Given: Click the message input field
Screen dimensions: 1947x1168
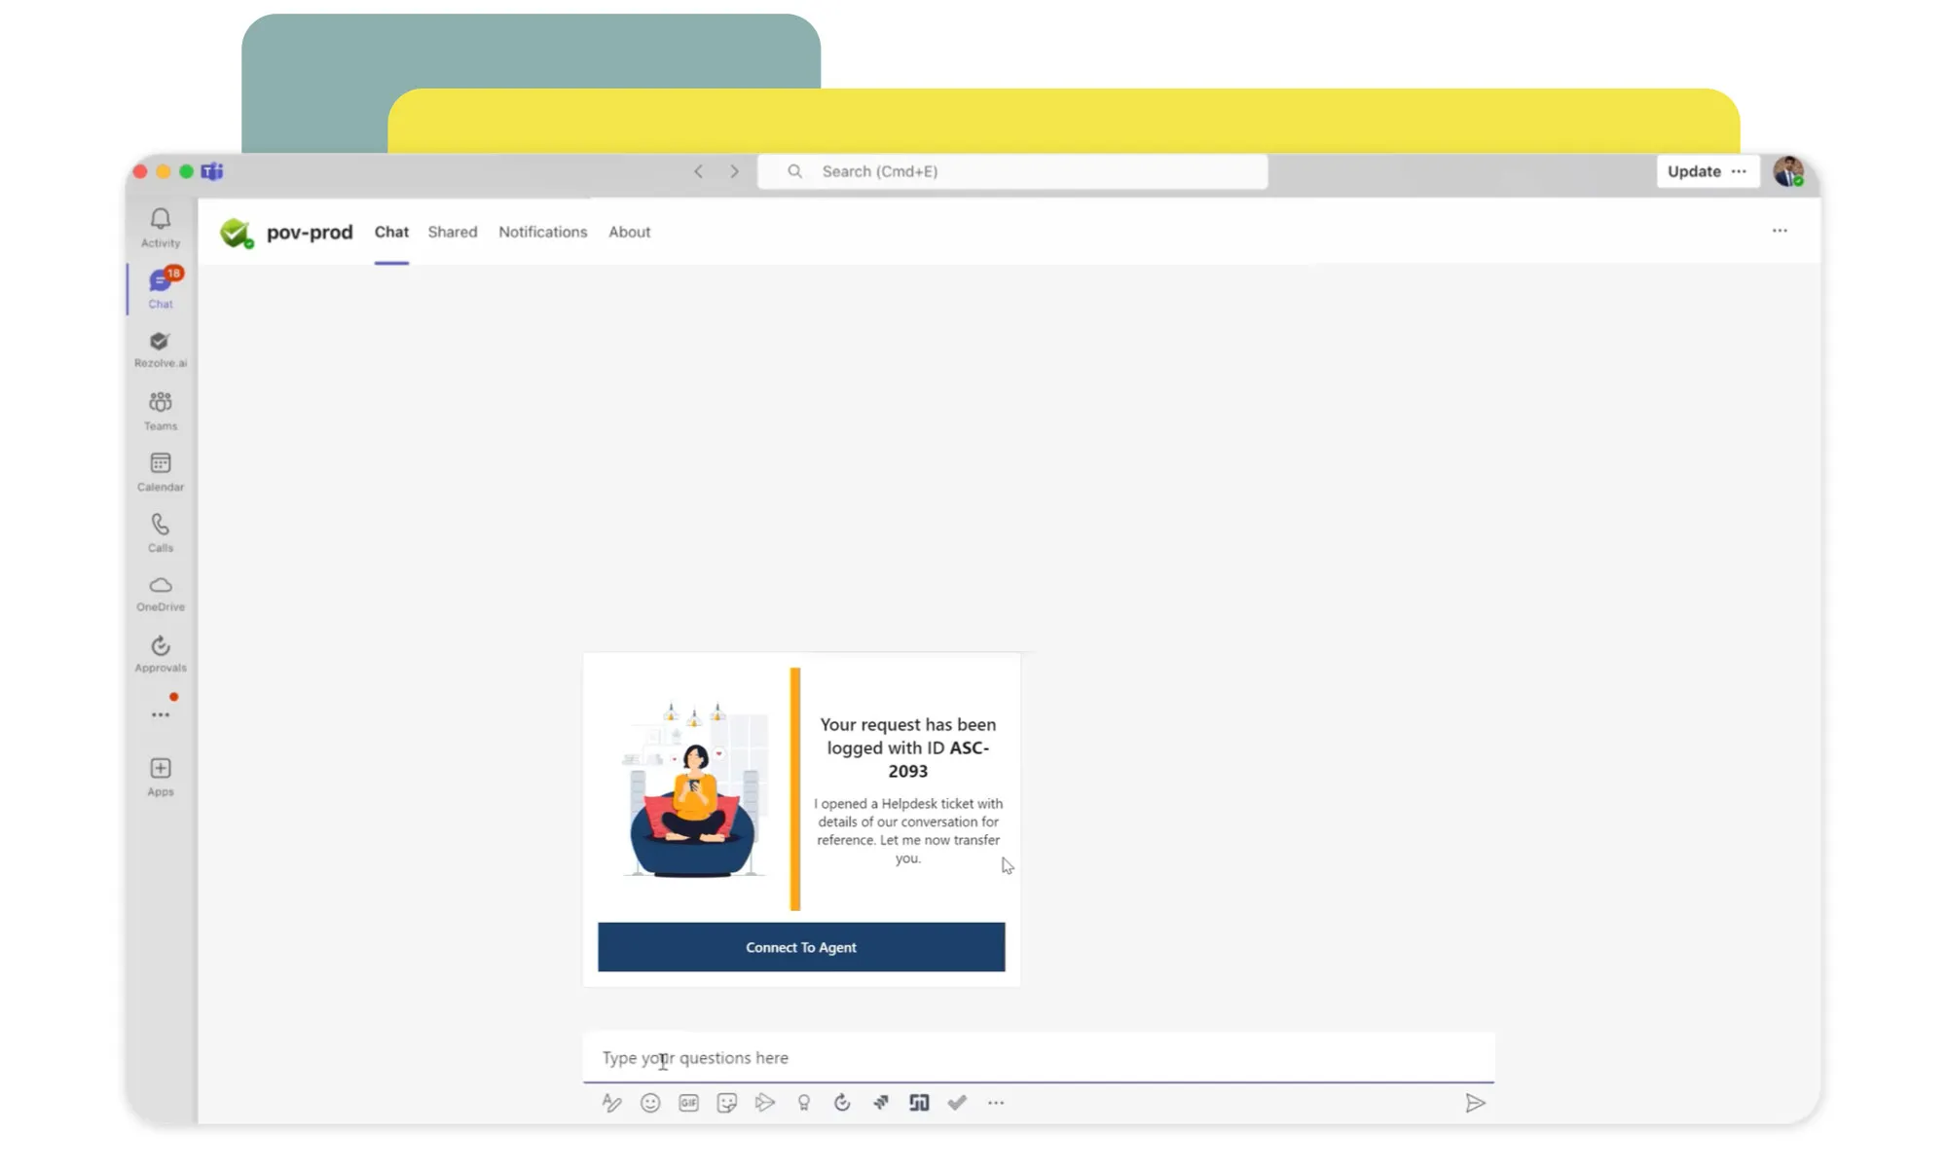Looking at the screenshot, I should [x=1037, y=1057].
